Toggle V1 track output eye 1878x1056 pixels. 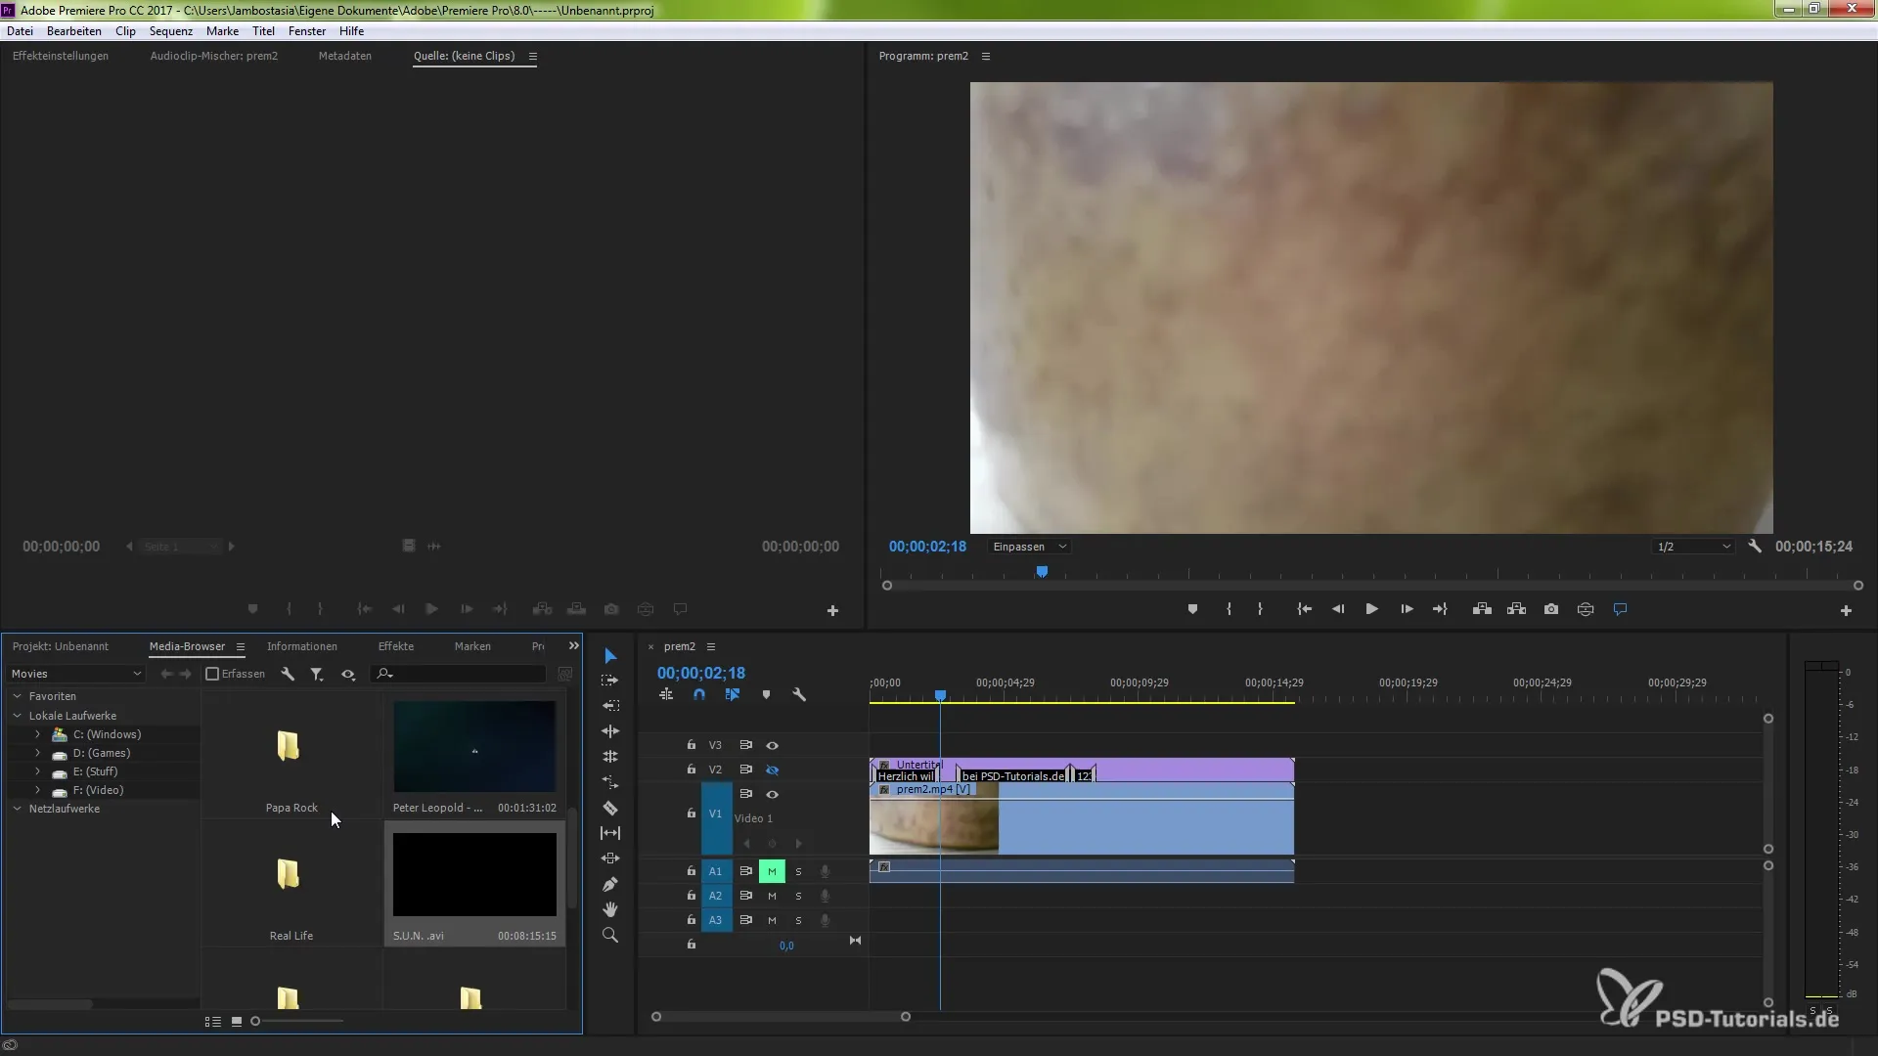click(772, 794)
